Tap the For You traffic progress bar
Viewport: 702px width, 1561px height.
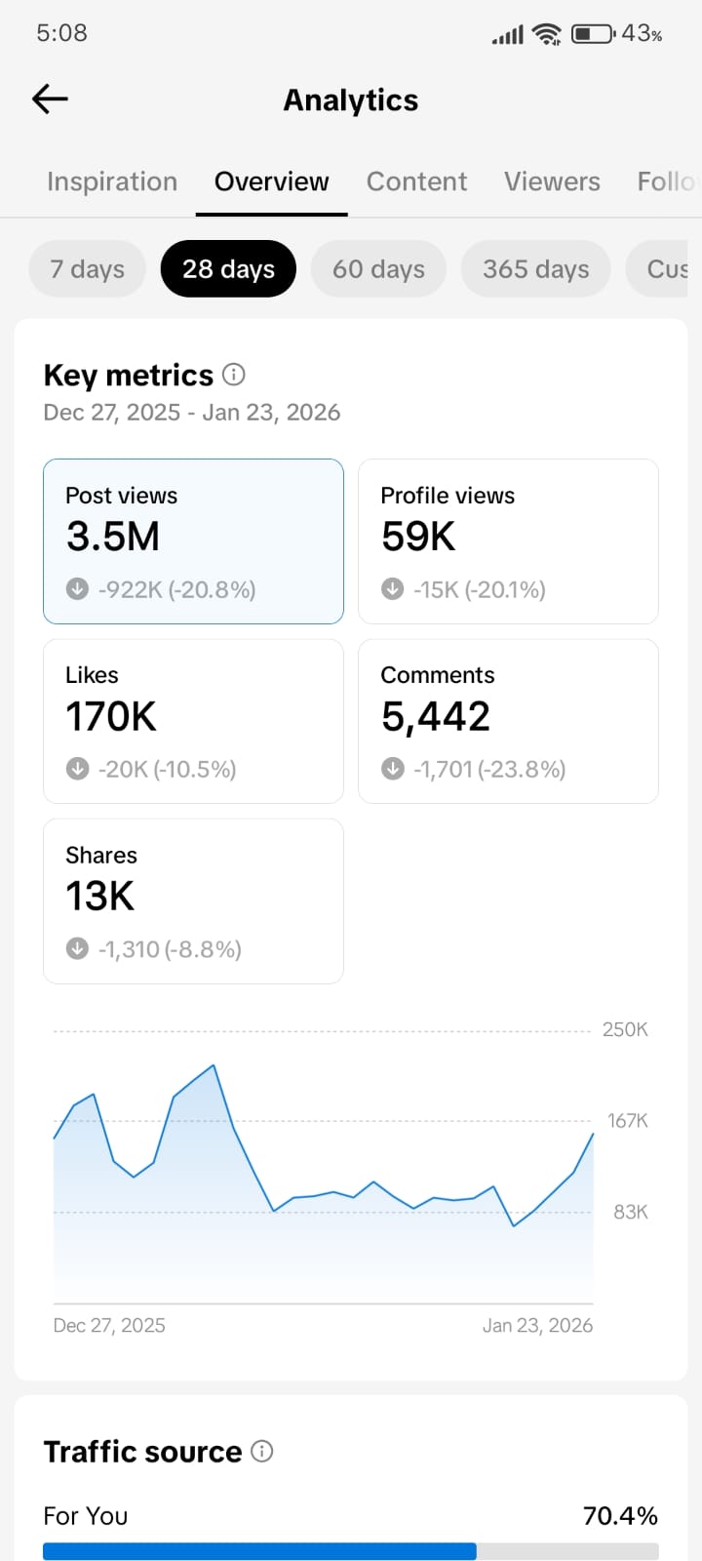tap(350, 1551)
